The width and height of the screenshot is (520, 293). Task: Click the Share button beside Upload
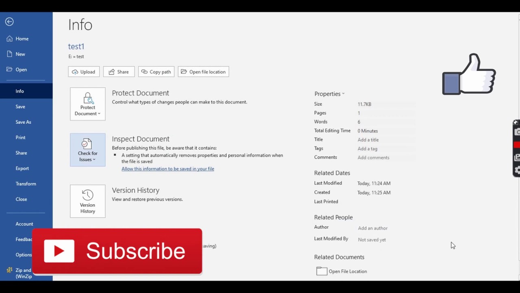(x=119, y=72)
